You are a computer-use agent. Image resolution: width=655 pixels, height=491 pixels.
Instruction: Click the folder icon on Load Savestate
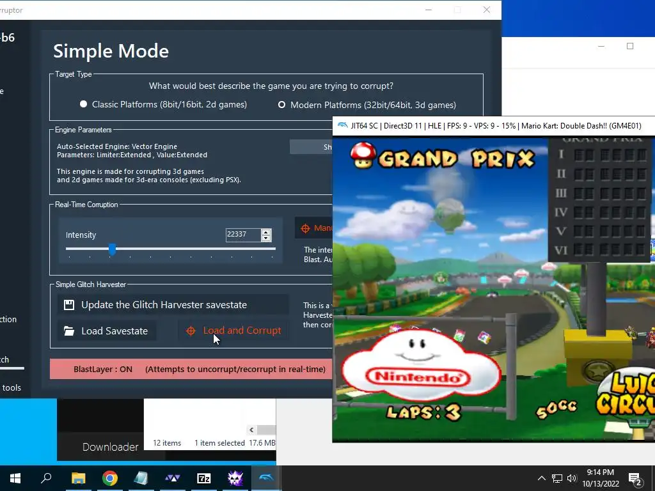coord(69,331)
